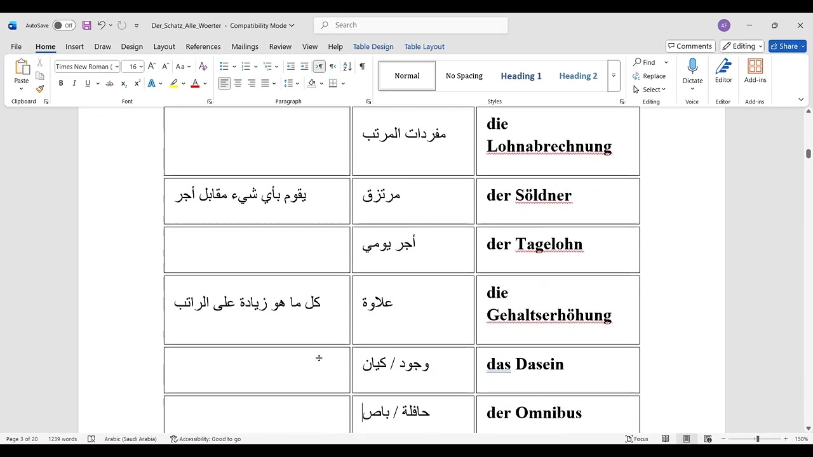
Task: Open the References tab
Action: pyautogui.click(x=203, y=46)
